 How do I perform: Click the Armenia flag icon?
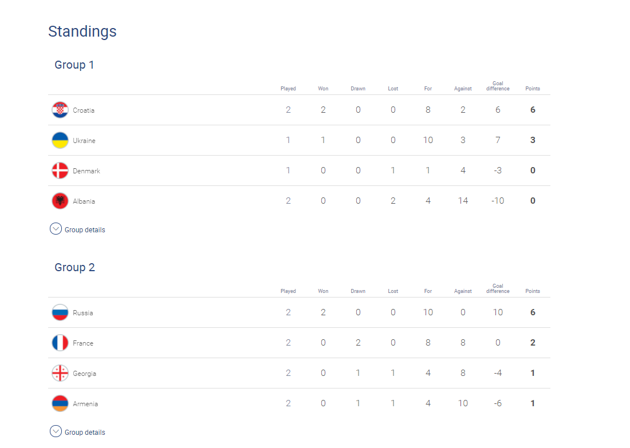click(x=60, y=403)
